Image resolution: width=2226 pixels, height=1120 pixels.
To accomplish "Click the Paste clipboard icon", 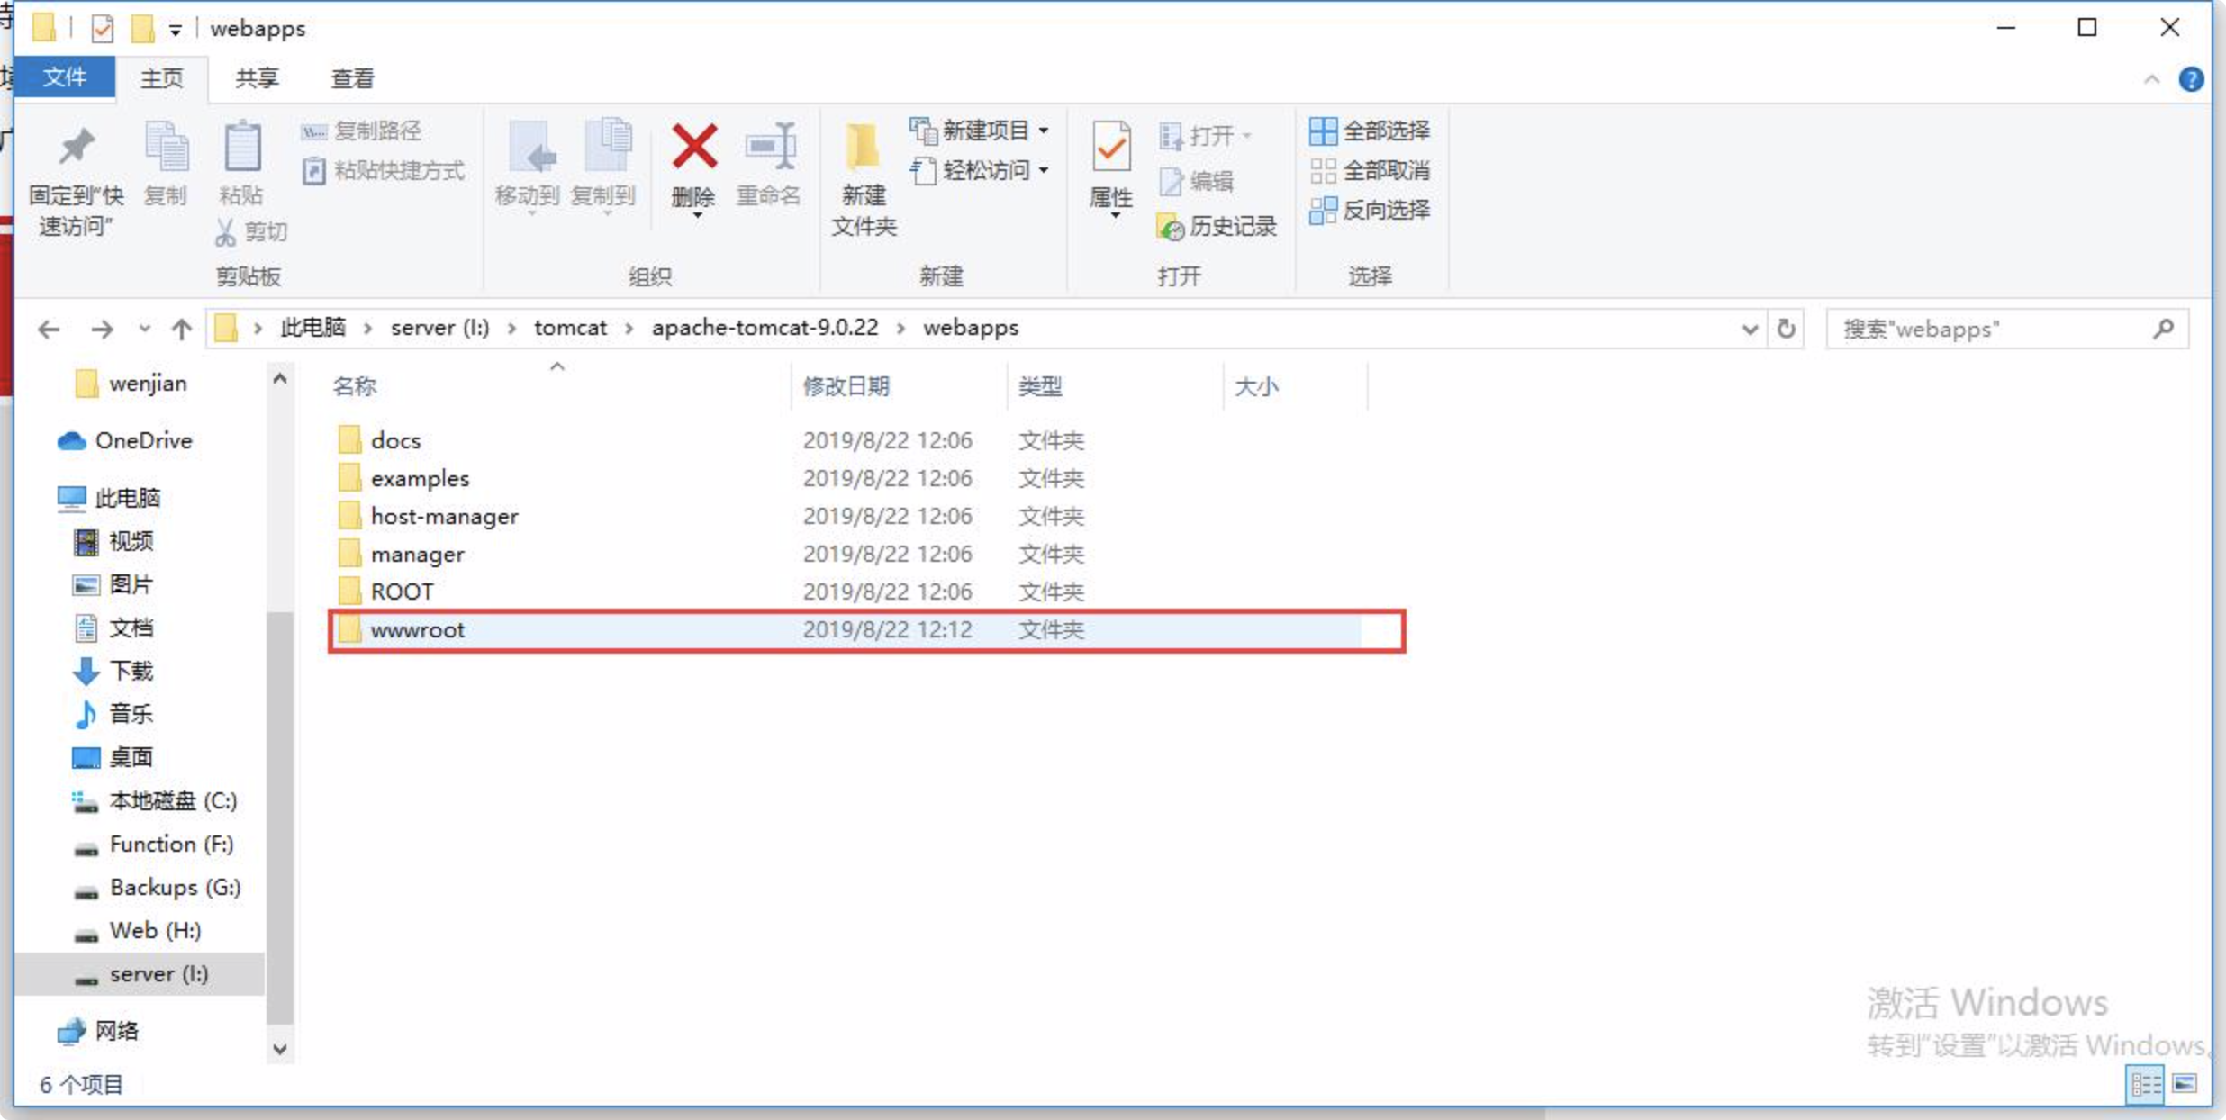I will click(x=241, y=147).
